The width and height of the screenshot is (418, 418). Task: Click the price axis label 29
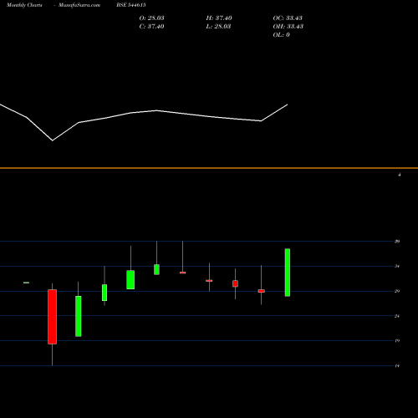pos(397,291)
